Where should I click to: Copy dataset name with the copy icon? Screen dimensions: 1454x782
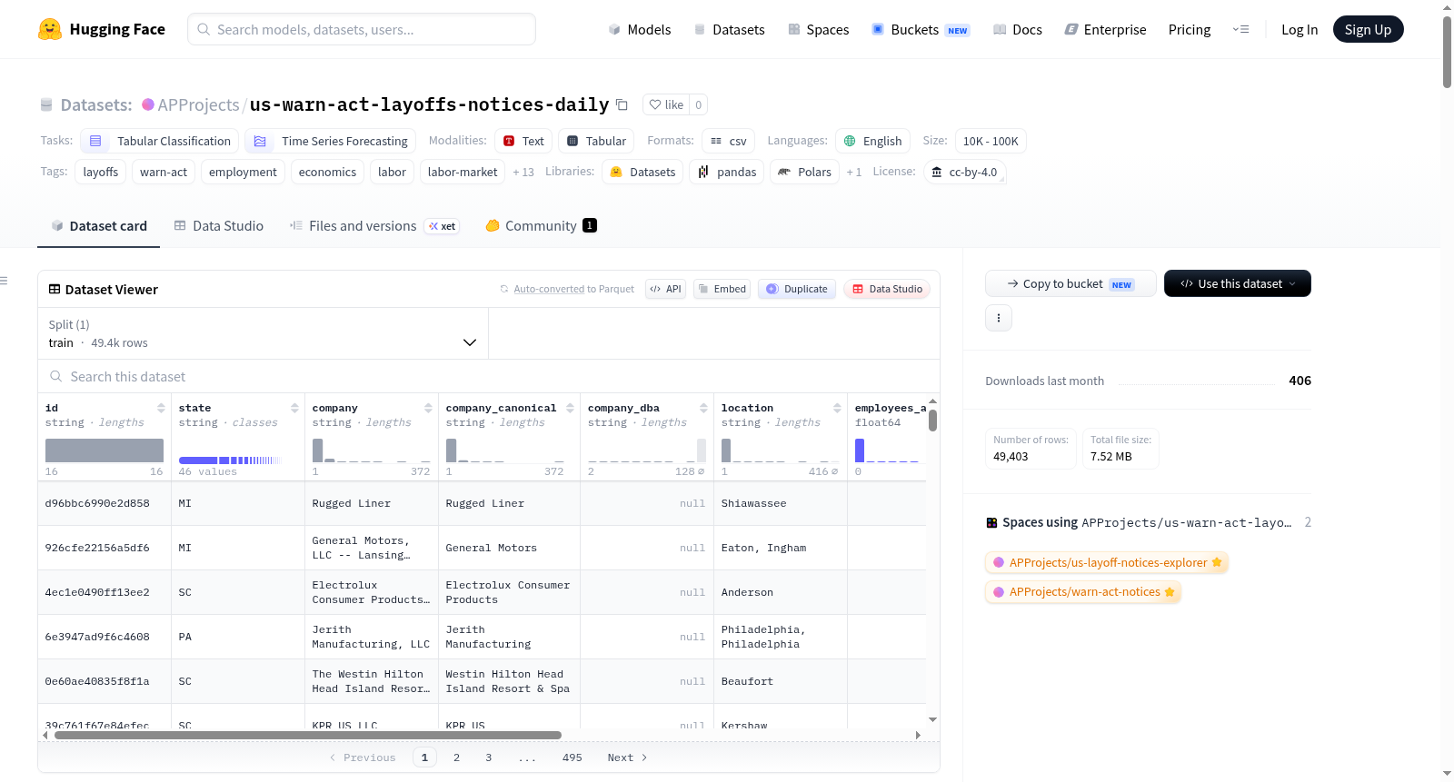click(x=622, y=104)
